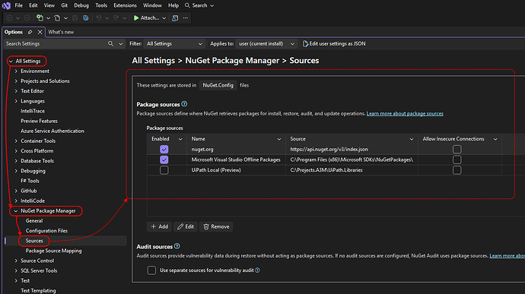The width and height of the screenshot is (525, 294).
Task: Expand the Projects and Solutions node
Action: point(16,81)
